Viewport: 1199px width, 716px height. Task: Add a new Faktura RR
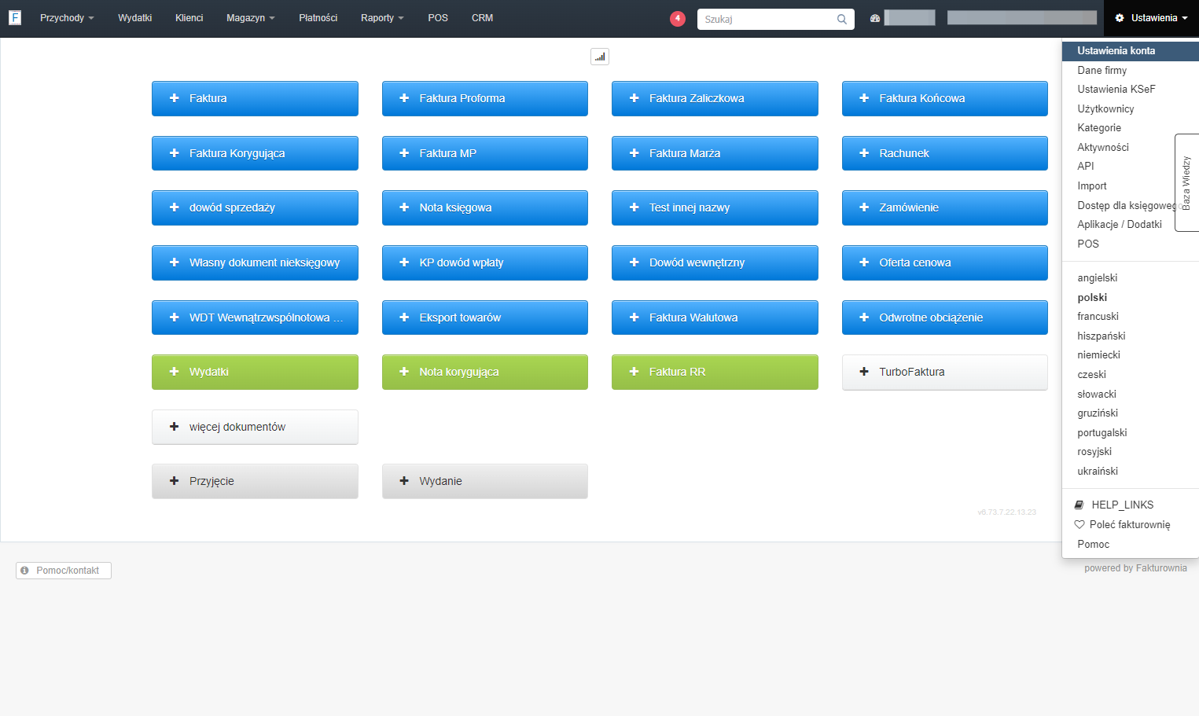tap(715, 372)
